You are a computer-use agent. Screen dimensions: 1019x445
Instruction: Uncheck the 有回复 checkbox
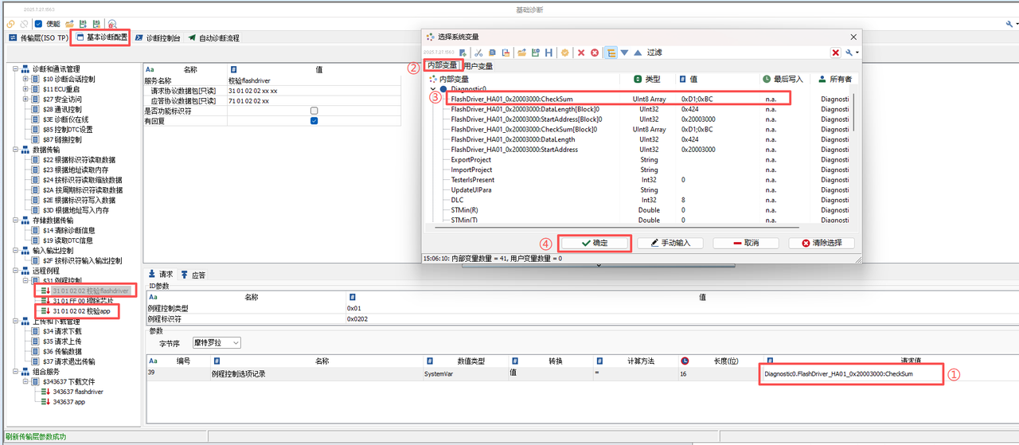(314, 121)
